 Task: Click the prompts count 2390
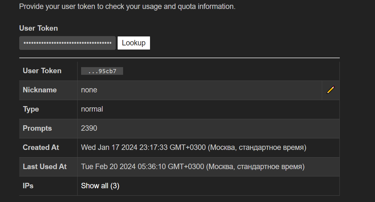(x=89, y=128)
